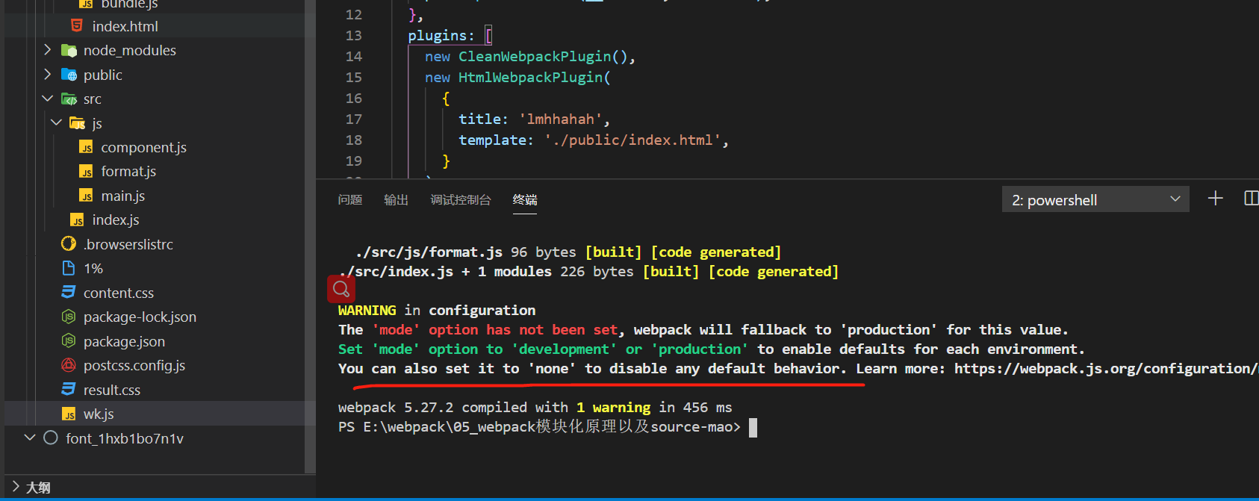1259x501 pixels.
Task: Click the src folder code icon
Action: (69, 99)
